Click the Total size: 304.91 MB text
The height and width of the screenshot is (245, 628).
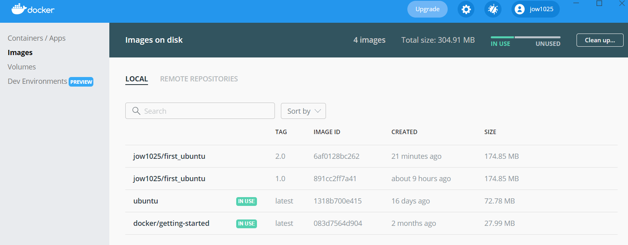tap(438, 40)
